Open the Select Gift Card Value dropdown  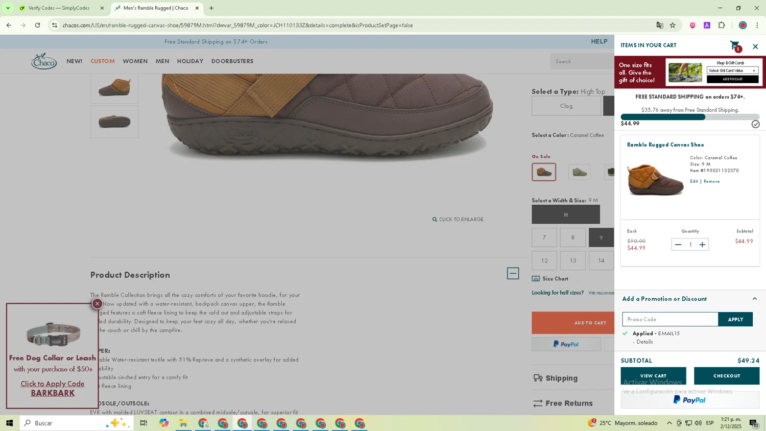(732, 70)
